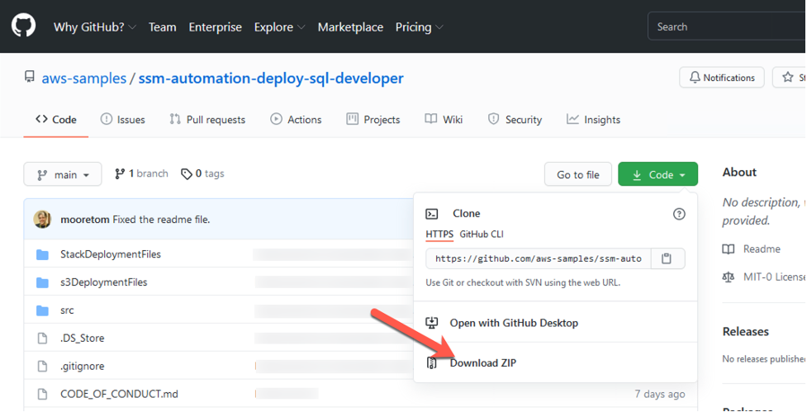Open the Why GitHub? dropdown menu

[95, 27]
